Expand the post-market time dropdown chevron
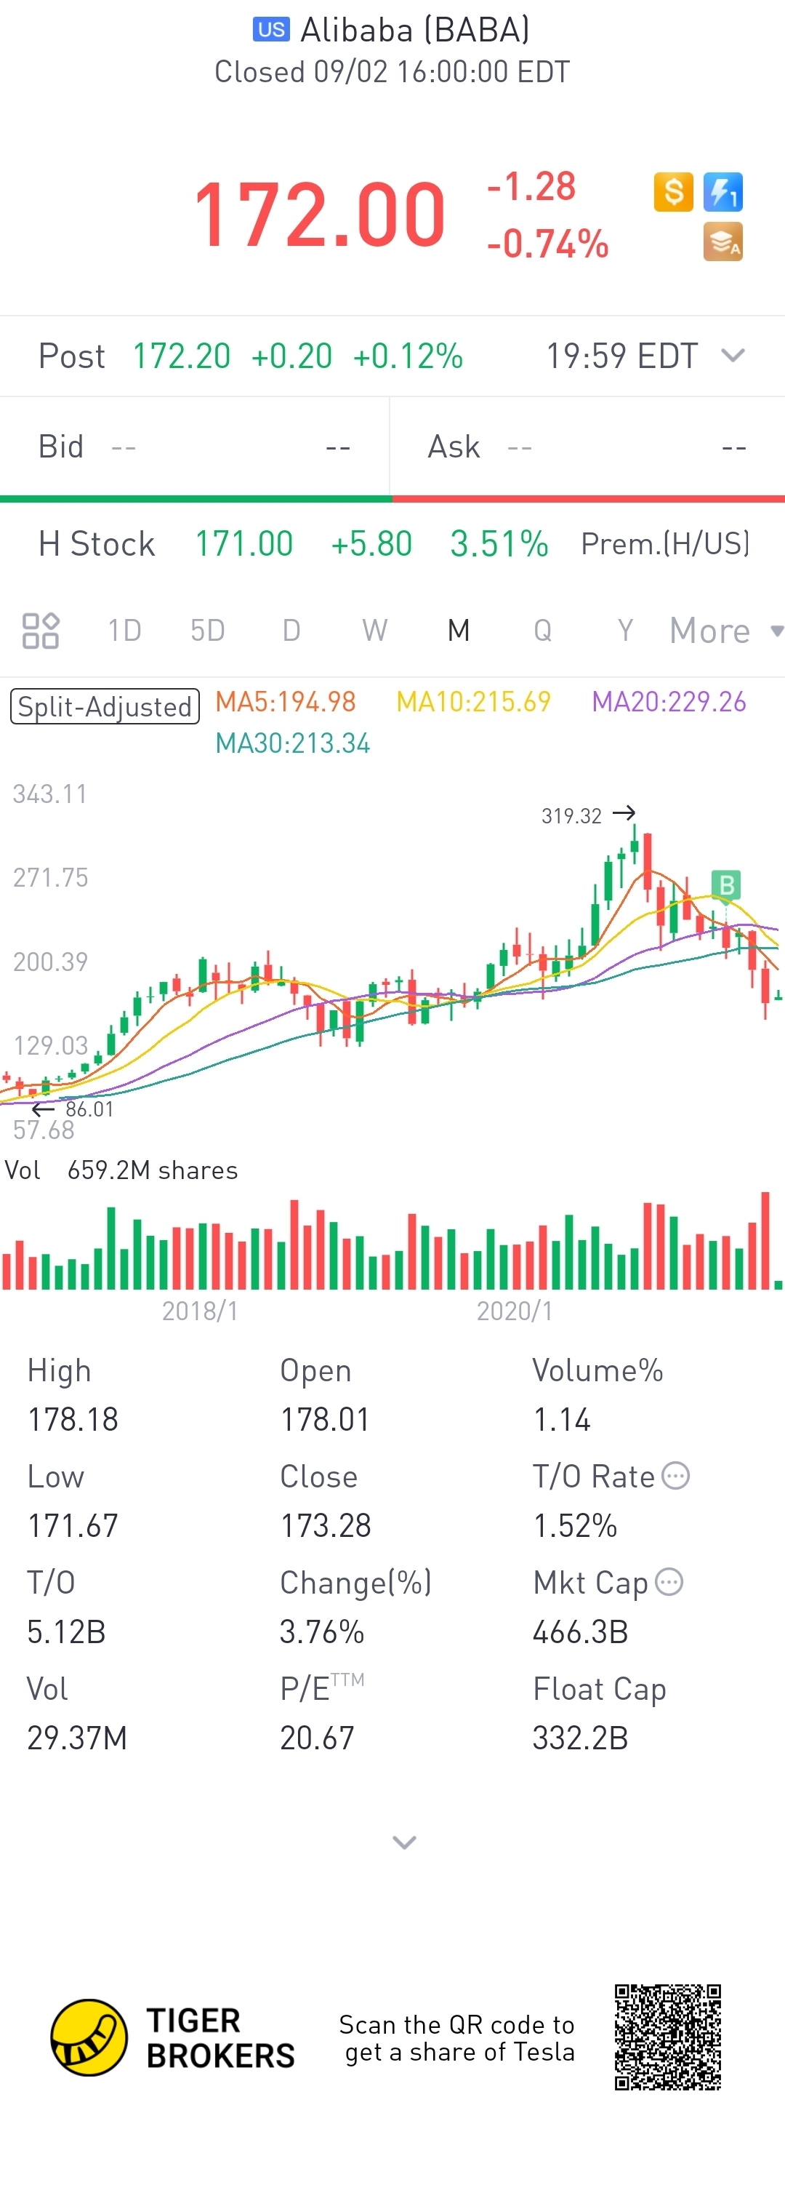Viewport: 785px width, 2193px height. (732, 355)
